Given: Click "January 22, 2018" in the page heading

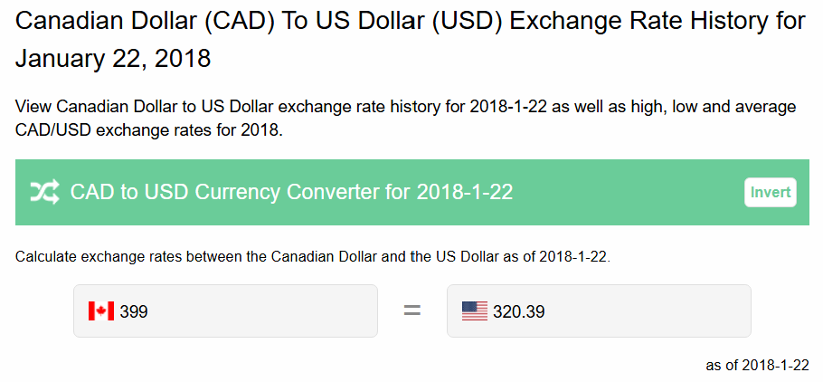Looking at the screenshot, I should (113, 60).
